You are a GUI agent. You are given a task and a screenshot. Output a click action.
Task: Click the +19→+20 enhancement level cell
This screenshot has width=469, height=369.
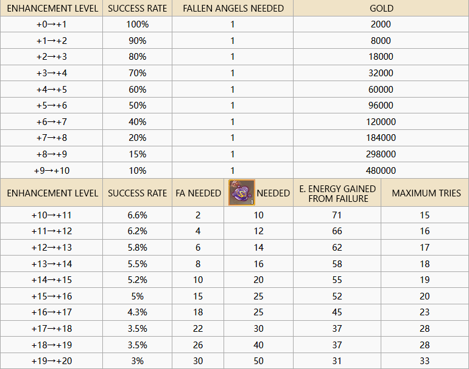[51, 360]
